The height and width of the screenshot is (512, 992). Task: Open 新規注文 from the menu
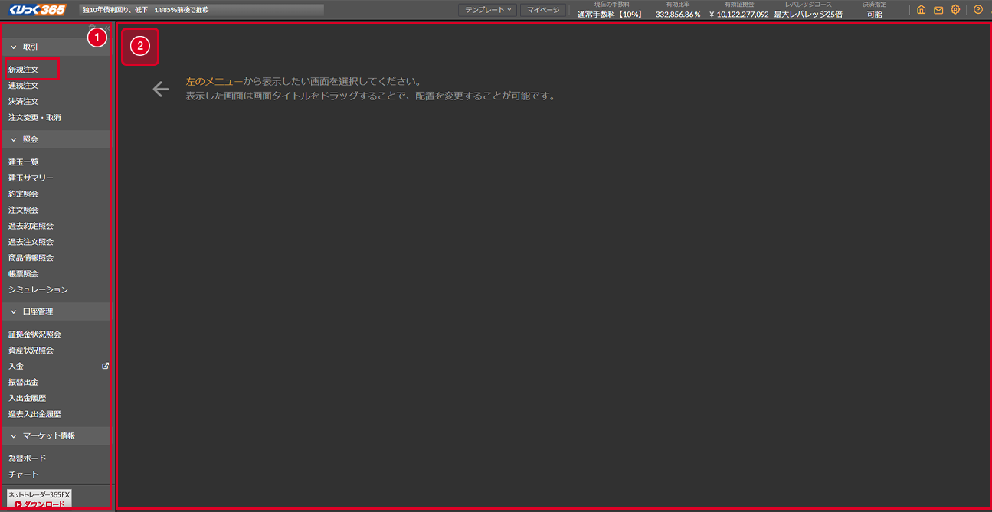point(24,70)
